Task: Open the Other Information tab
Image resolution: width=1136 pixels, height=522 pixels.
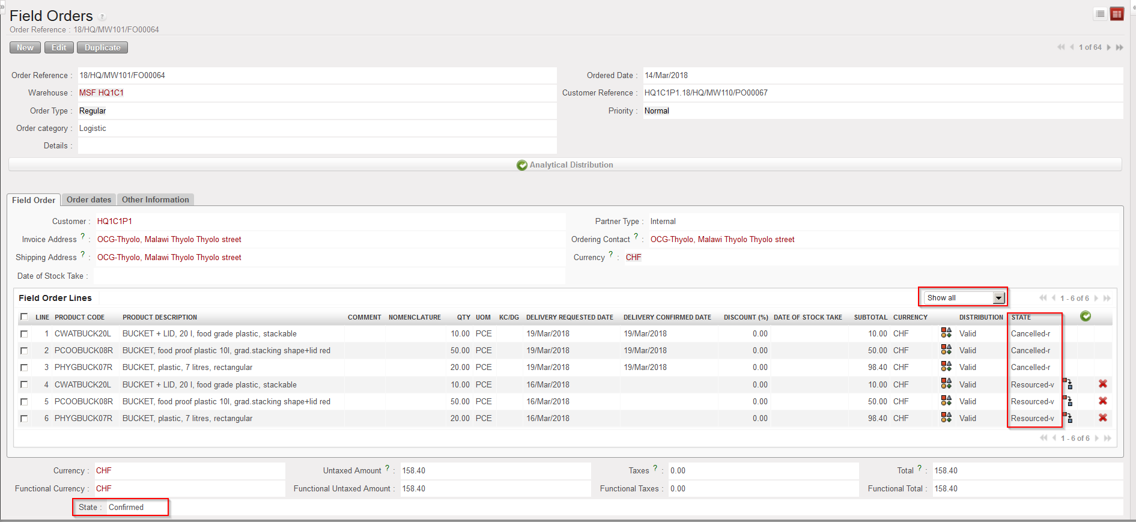Action: [155, 200]
